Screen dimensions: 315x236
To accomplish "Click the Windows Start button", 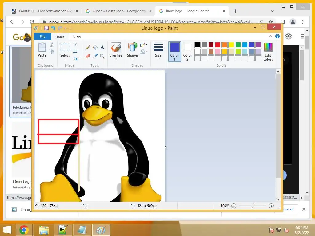I will click(7, 230).
